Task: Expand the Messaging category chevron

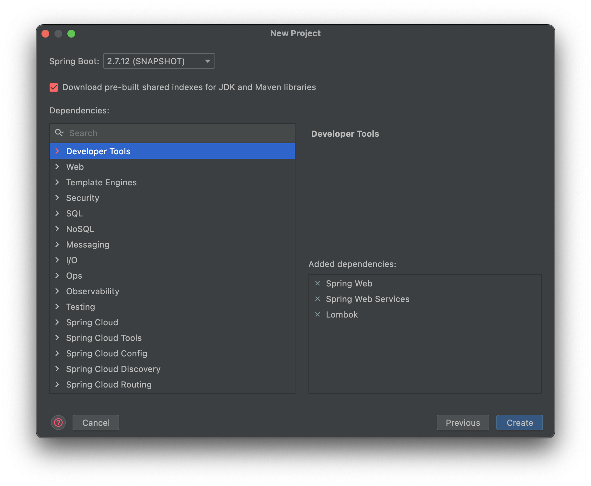Action: (x=57, y=244)
